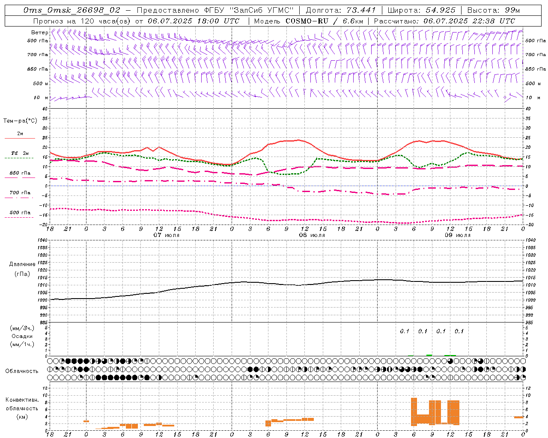Image resolution: width=548 pixels, height=438 pixels.
Task: Click the Td 2м legend label
Action: pos(20,153)
